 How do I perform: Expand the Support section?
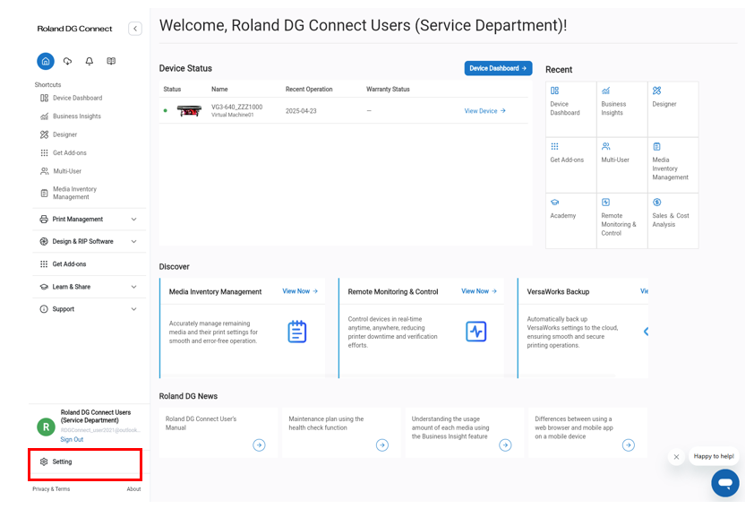89,309
